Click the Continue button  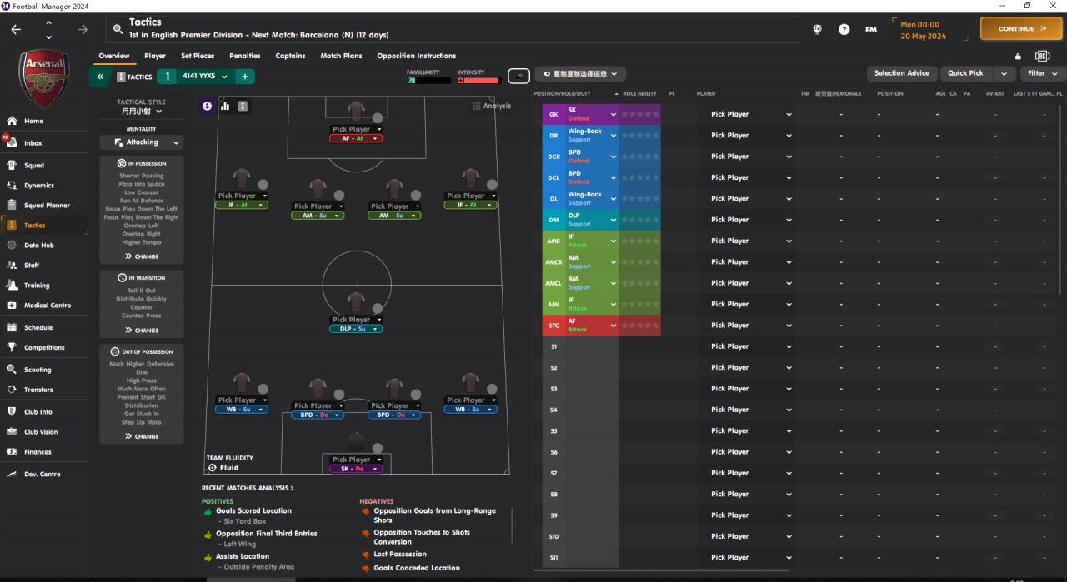1021,28
